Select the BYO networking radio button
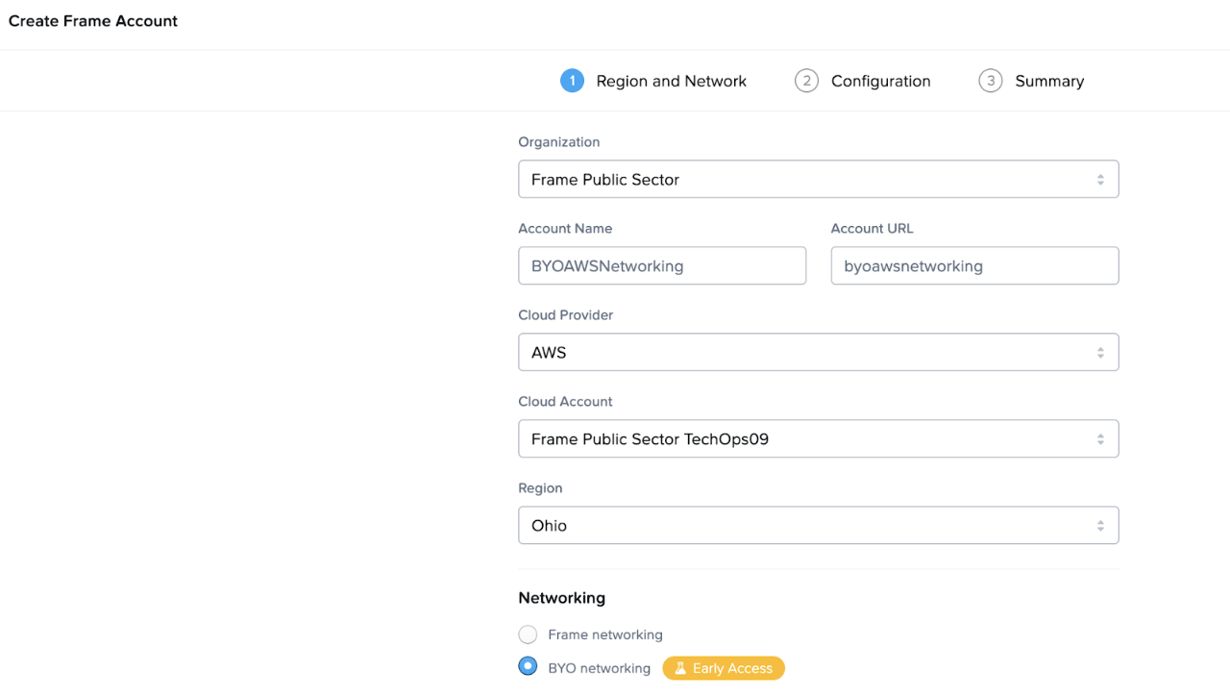Viewport: 1230px width, 697px height. click(x=528, y=666)
